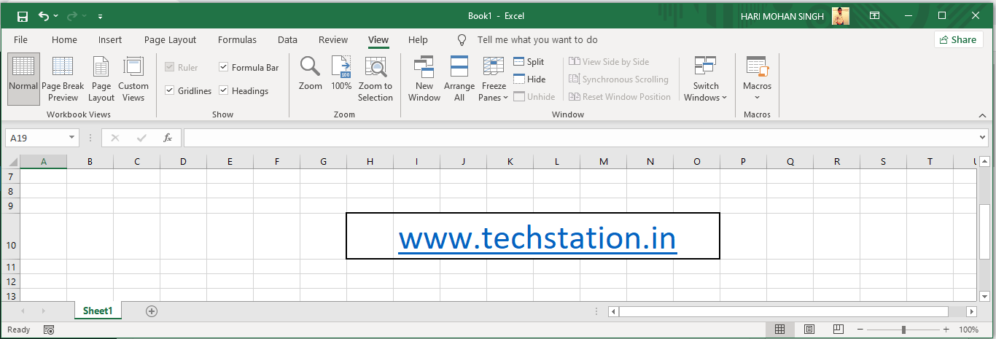Open the Help tab

click(418, 40)
